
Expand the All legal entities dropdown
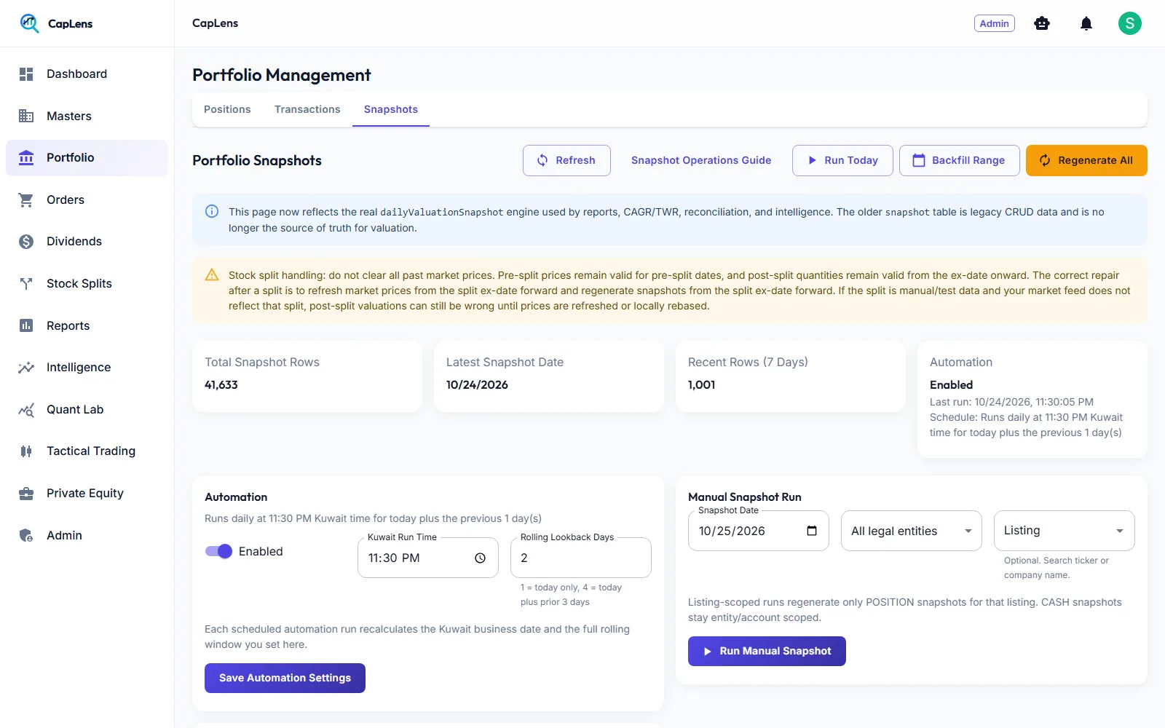click(912, 531)
